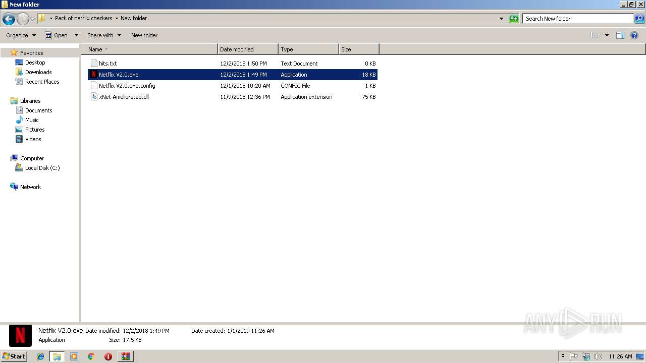Launch Internet Explorer from taskbar
Image resolution: width=646 pixels, height=363 pixels.
tap(40, 356)
